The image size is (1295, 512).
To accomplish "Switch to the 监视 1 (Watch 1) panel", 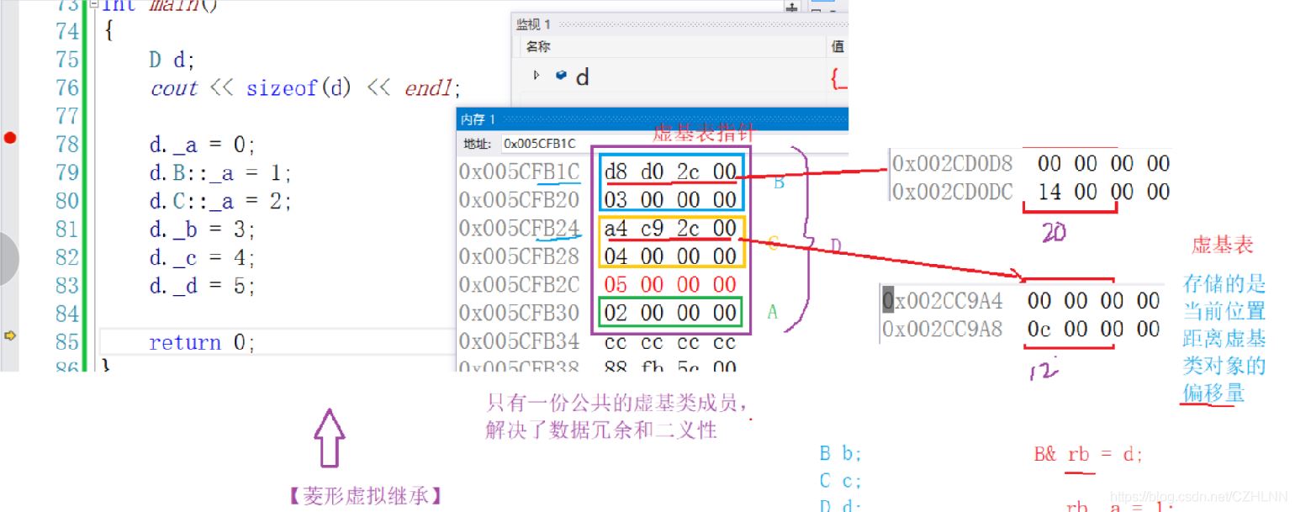I will pyautogui.click(x=531, y=24).
